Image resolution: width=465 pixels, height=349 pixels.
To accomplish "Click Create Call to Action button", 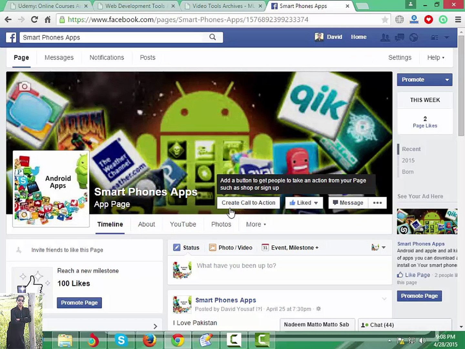I will click(x=248, y=203).
